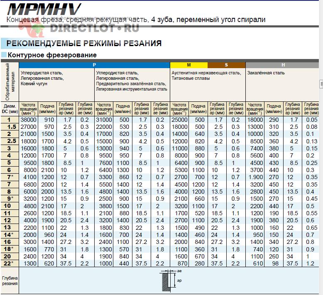Click the Контурное фрезерование section title

[52, 55]
